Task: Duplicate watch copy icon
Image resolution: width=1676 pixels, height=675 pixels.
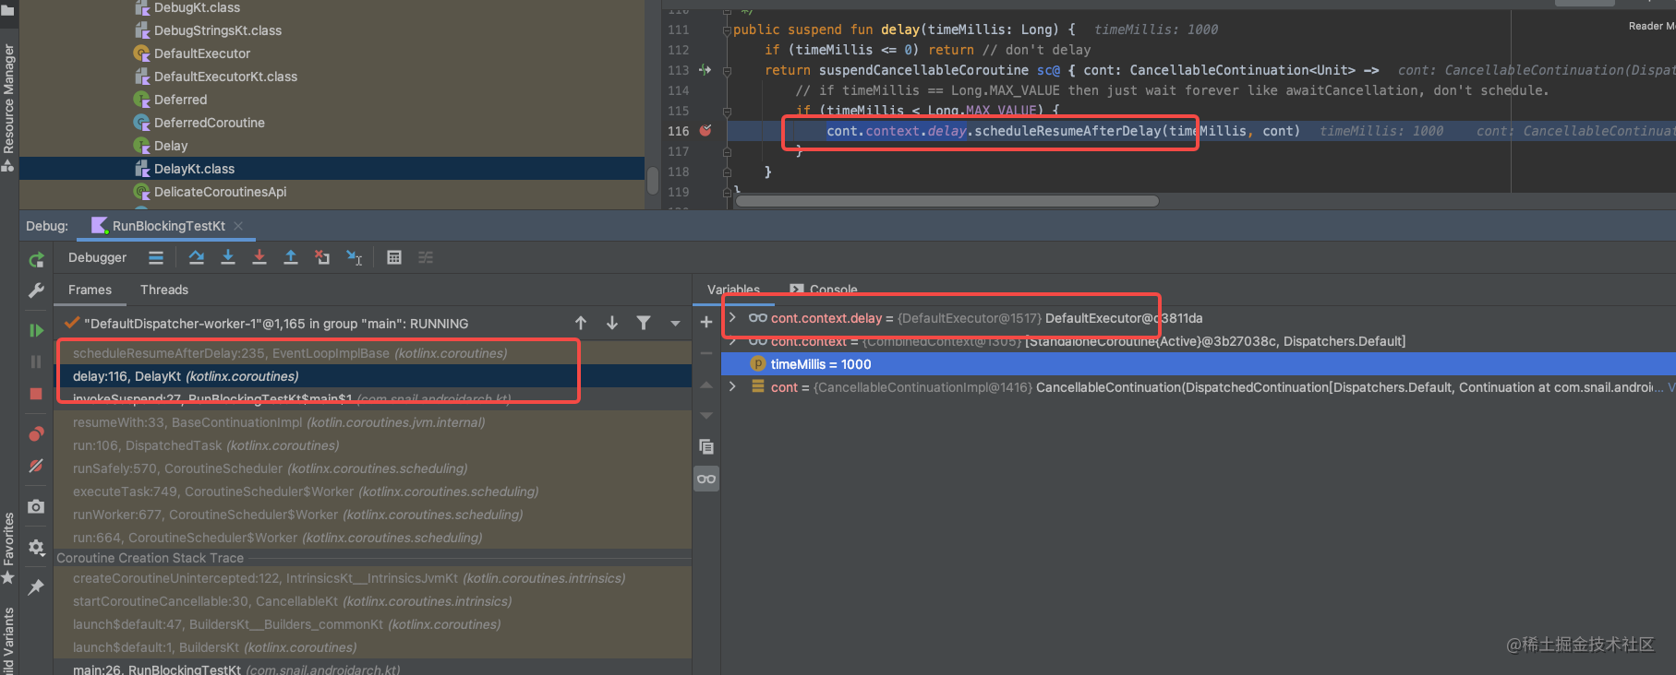Action: pos(706,447)
